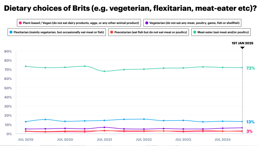
Task: Click the green Meat eater legend dot
Action: point(194,32)
